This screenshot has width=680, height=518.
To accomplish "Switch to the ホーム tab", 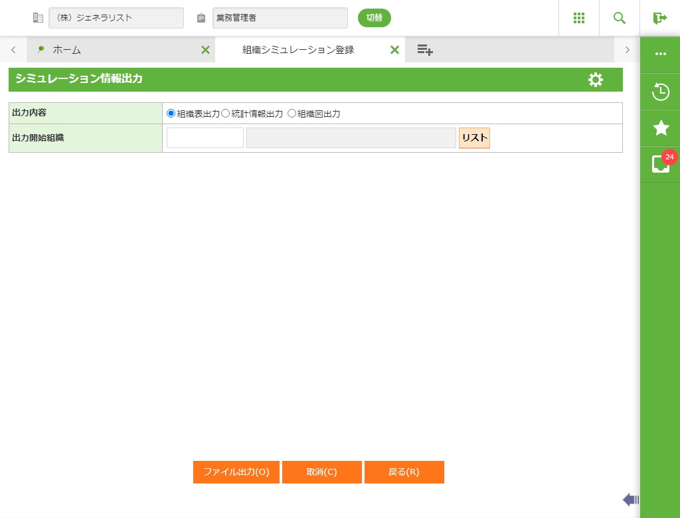I will [x=121, y=50].
